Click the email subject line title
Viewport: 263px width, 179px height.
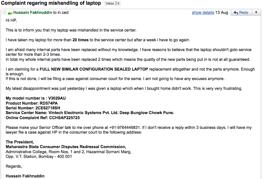(x=51, y=3)
